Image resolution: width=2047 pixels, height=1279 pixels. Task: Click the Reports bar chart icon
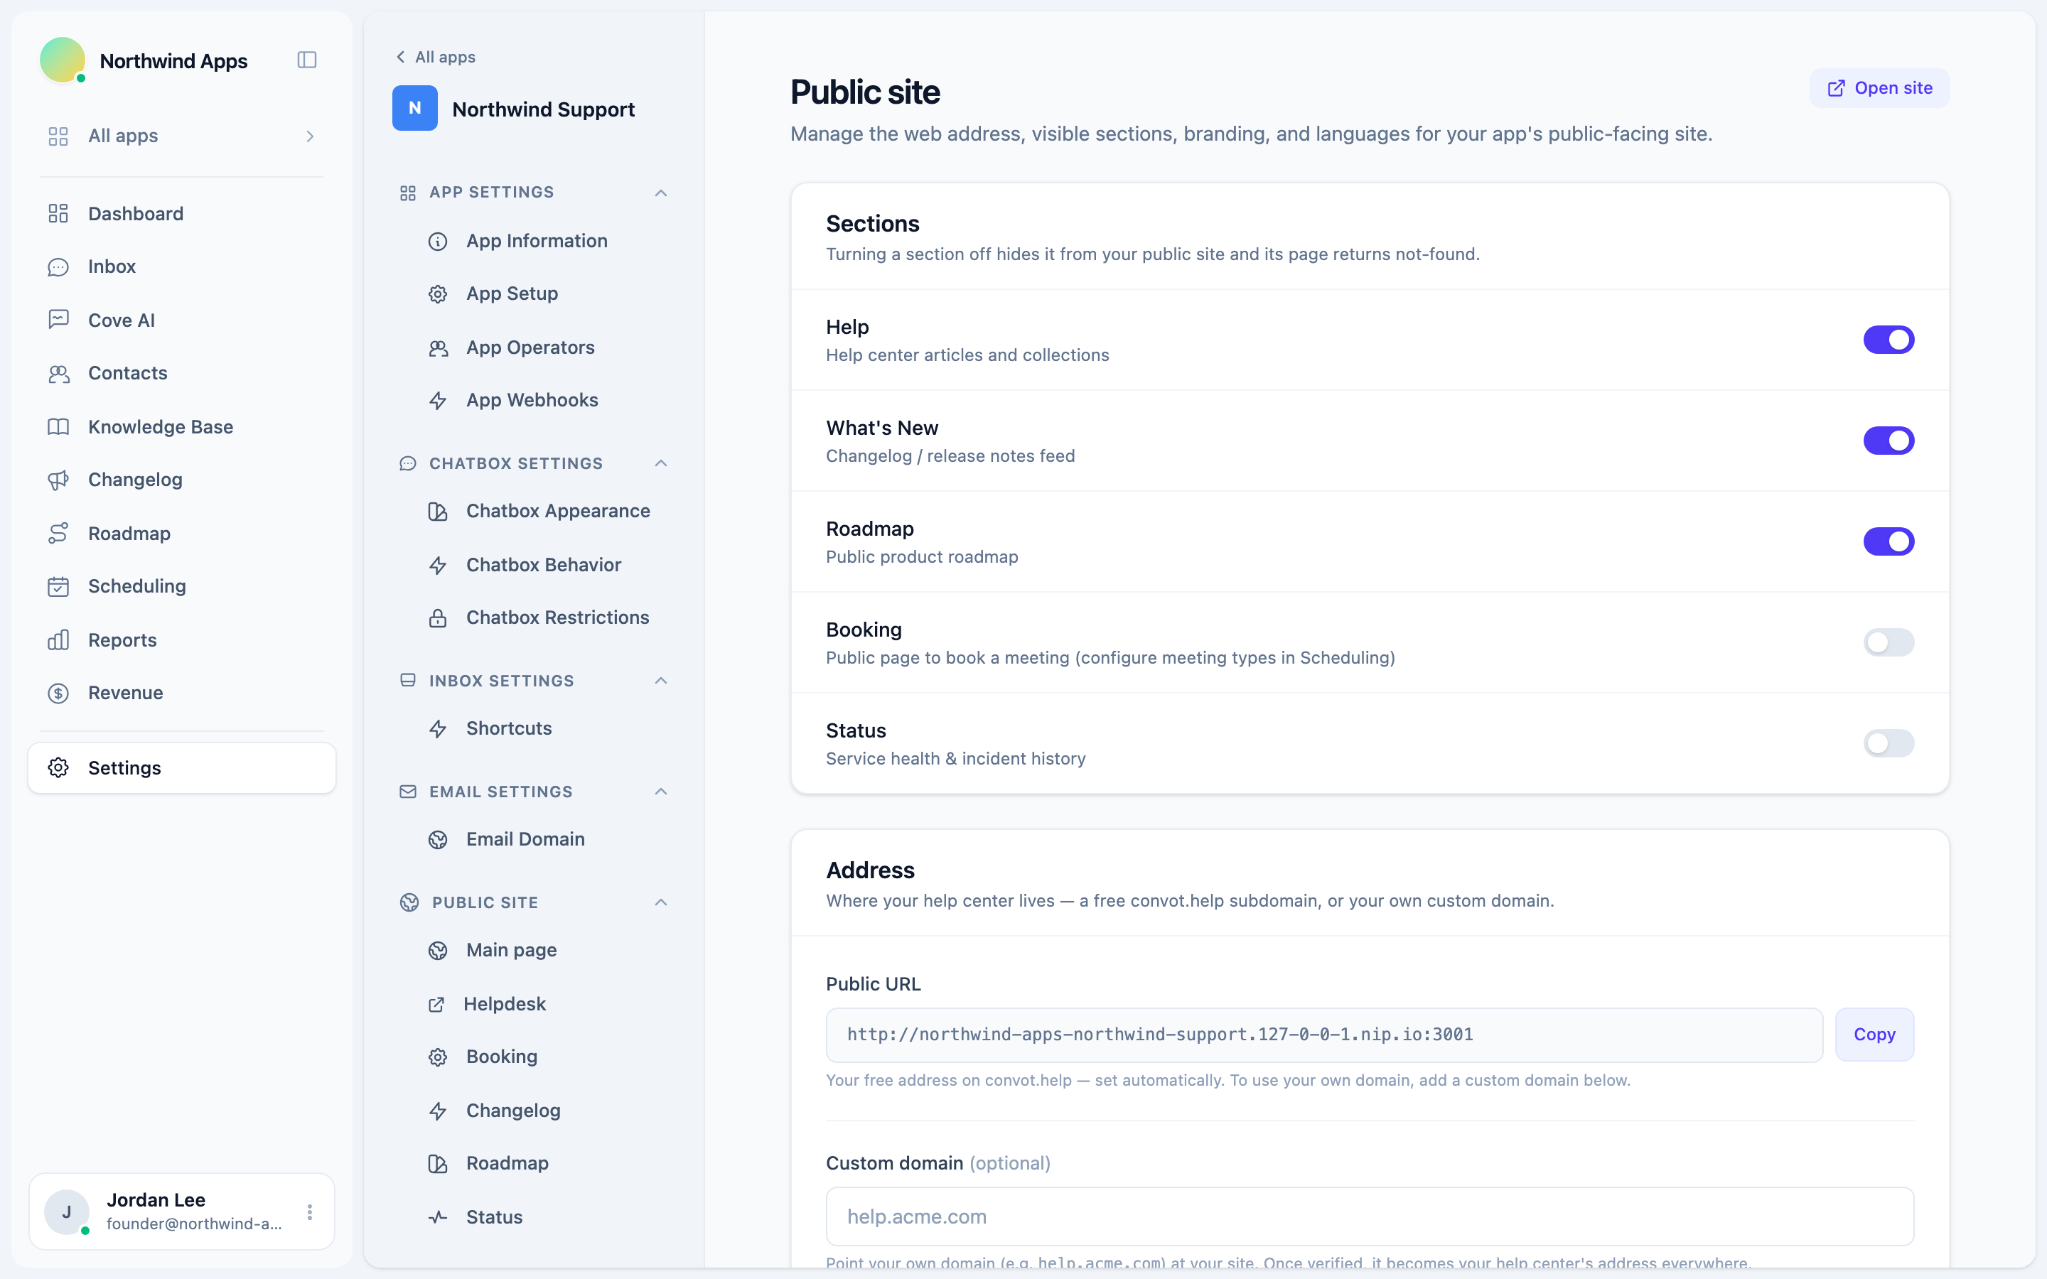coord(58,639)
